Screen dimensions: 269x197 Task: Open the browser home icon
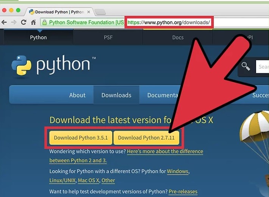click(x=33, y=22)
